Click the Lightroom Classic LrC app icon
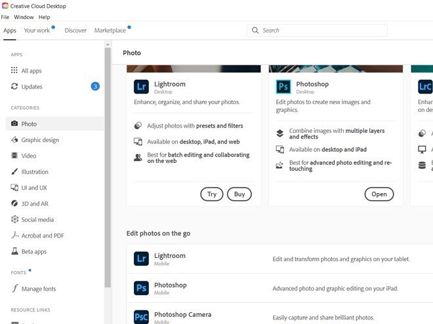433x324 pixels. click(425, 87)
